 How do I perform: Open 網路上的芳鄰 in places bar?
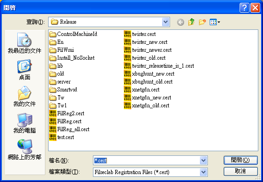[24, 149]
